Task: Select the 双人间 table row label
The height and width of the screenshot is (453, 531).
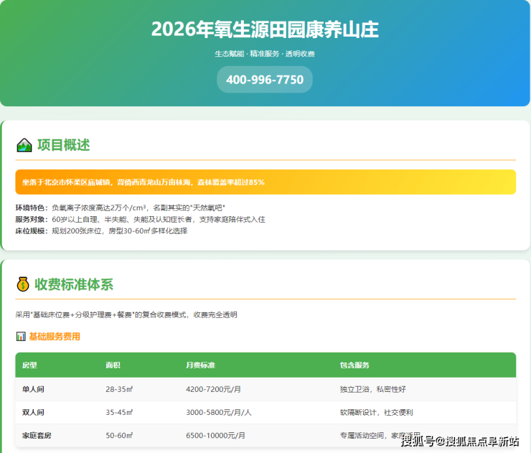Action: 34,413
